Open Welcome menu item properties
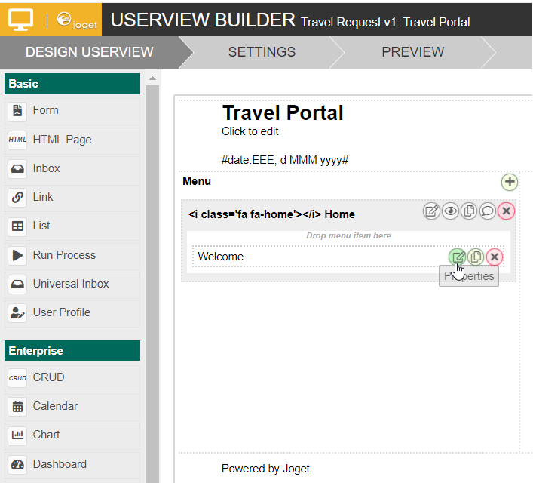Screen dimensions: 533x483 [457, 257]
